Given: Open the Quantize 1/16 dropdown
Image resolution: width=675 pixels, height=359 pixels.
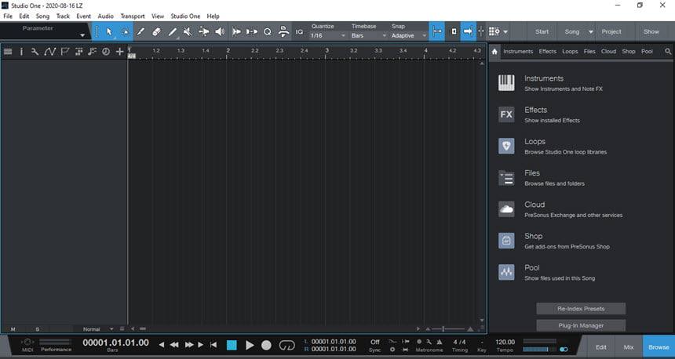Looking at the screenshot, I should coord(328,36).
